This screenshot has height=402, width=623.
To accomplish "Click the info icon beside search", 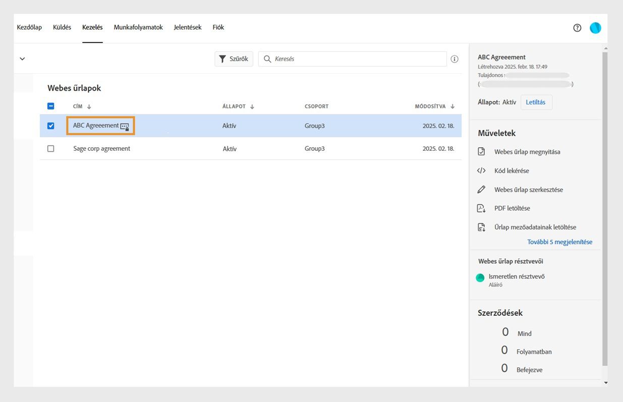I will 455,59.
